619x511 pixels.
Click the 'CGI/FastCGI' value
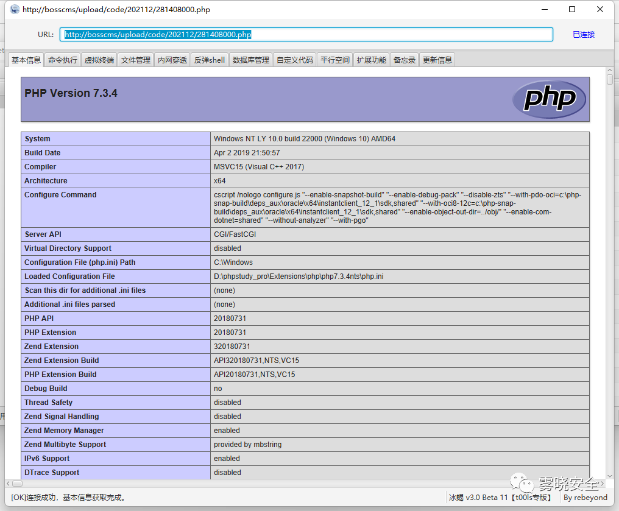pyautogui.click(x=235, y=234)
